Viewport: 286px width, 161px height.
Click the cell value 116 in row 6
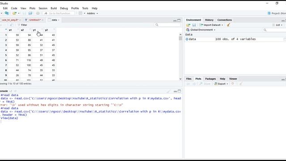point(29,60)
